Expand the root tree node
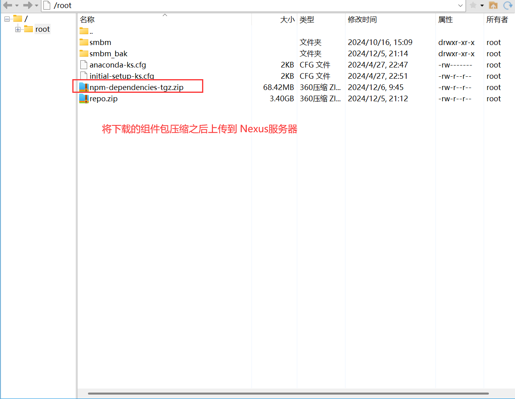This screenshot has height=399, width=515. [x=18, y=29]
